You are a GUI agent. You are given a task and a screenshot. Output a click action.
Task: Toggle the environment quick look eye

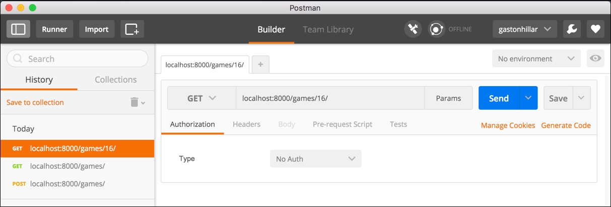pyautogui.click(x=596, y=58)
